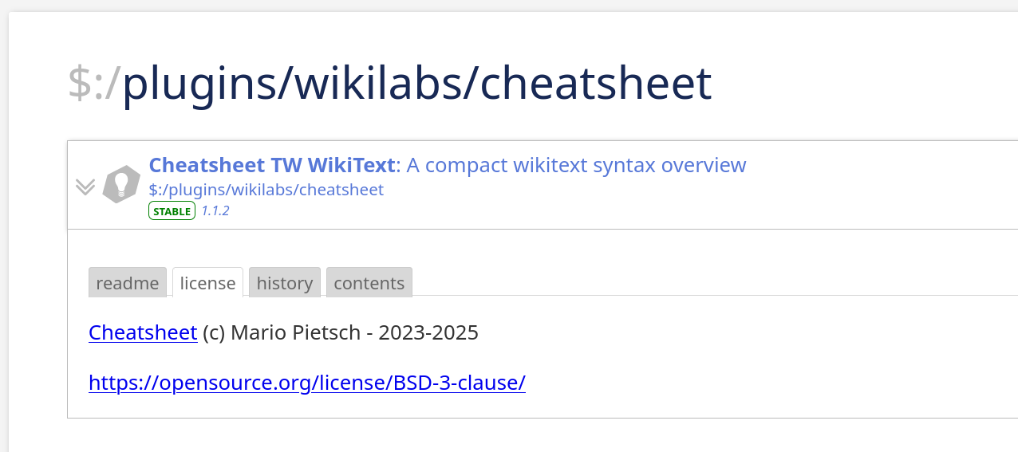Expand the plugin info double-chevron arrow

[85, 187]
